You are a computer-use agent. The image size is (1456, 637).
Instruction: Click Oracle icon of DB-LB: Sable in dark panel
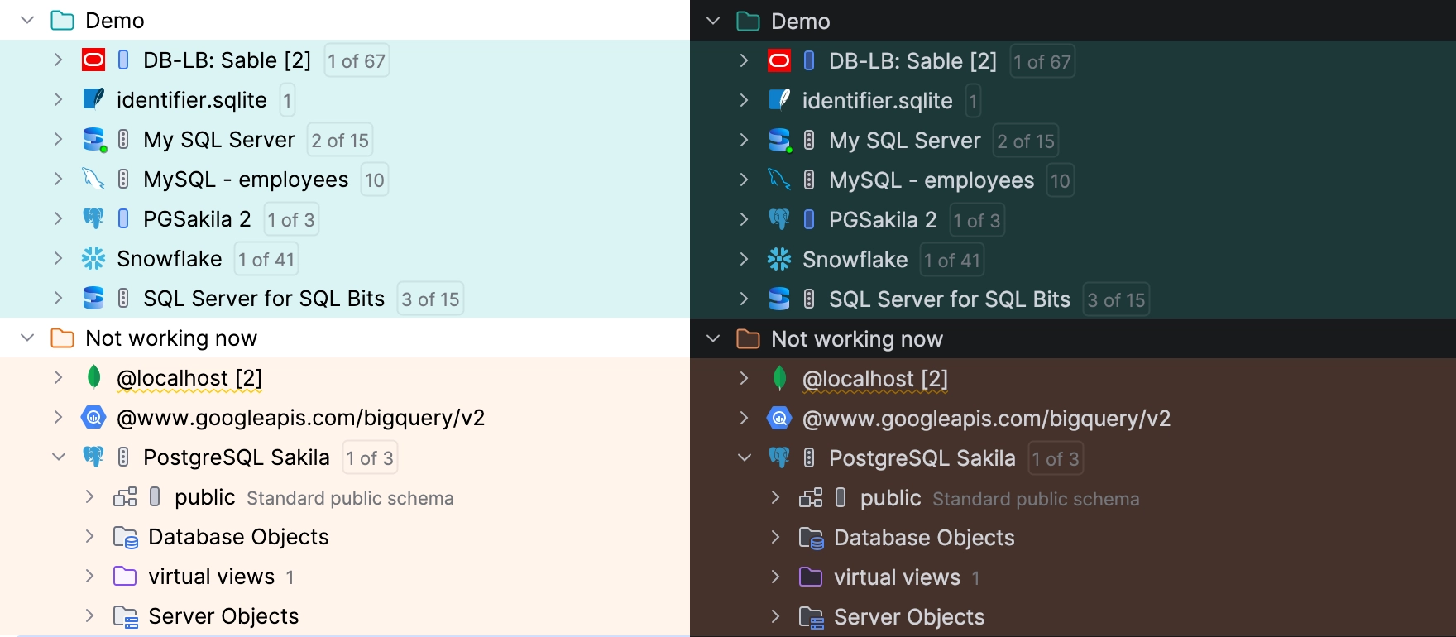click(779, 60)
